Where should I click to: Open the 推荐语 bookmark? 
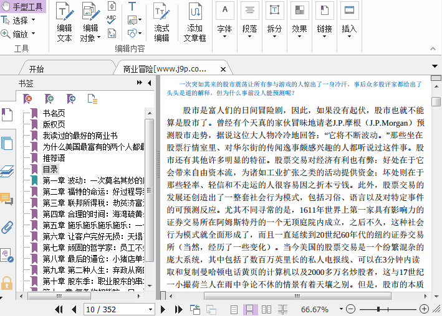click(54, 158)
